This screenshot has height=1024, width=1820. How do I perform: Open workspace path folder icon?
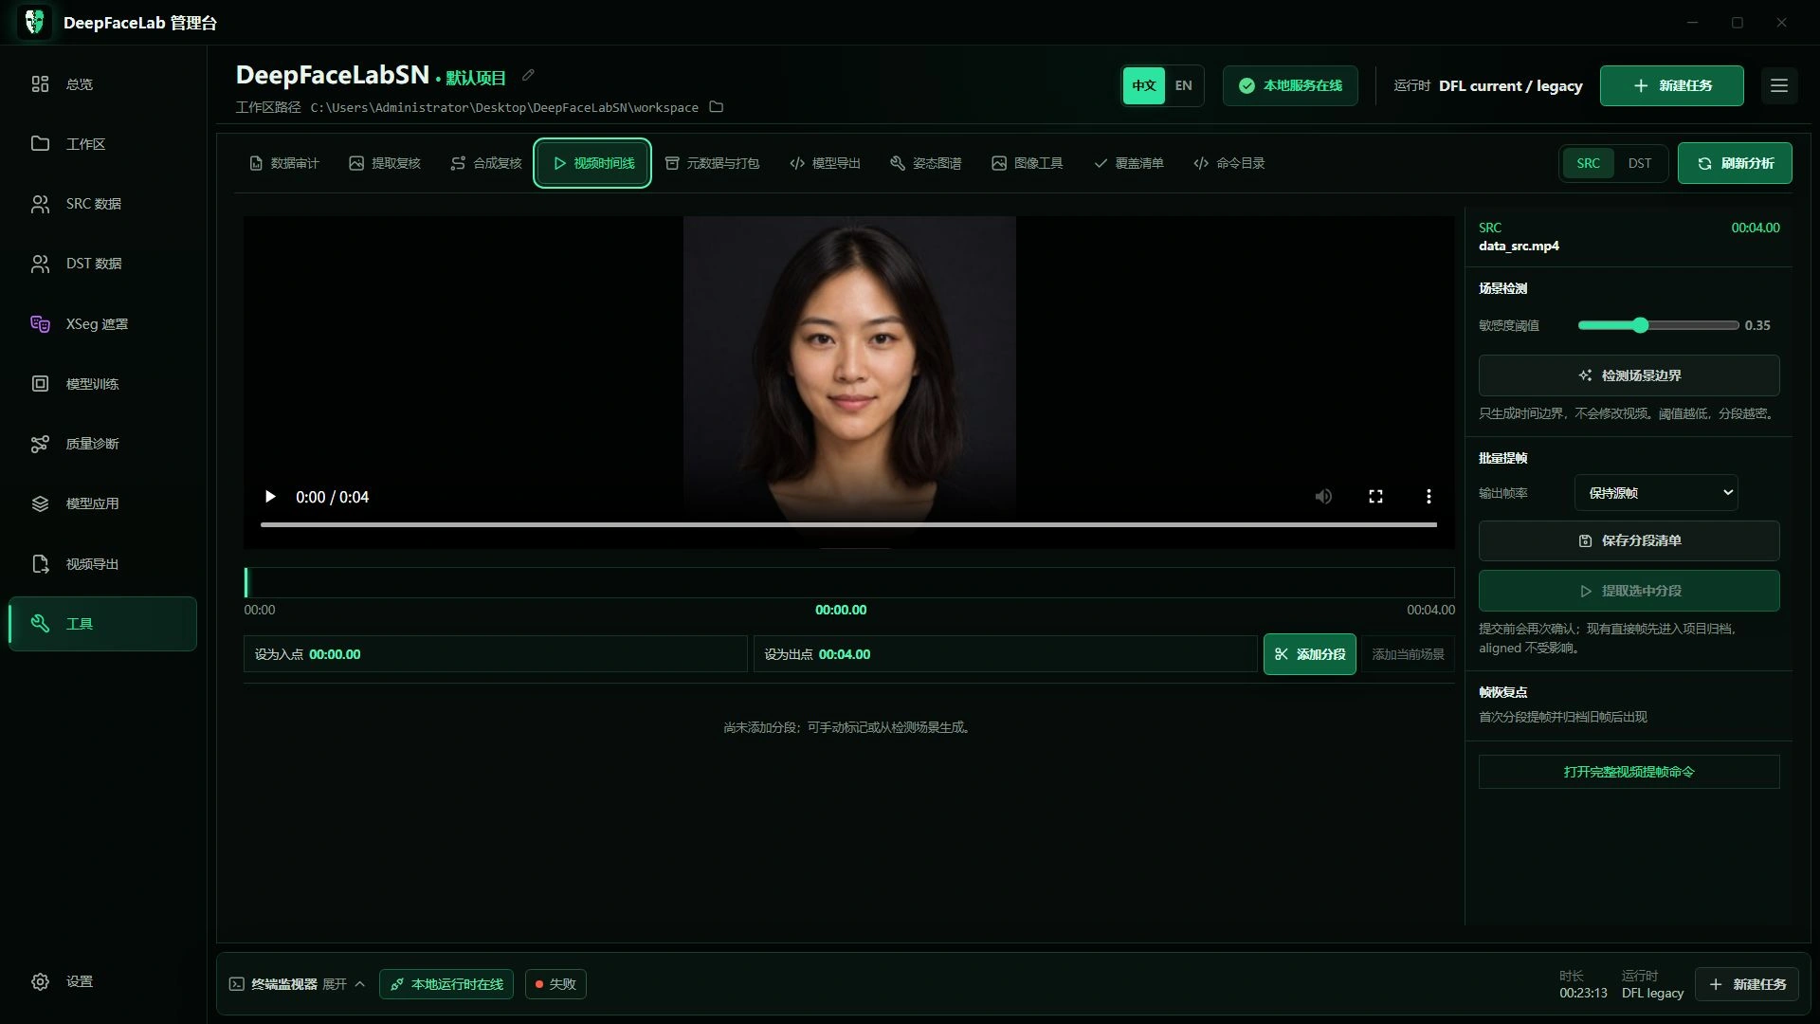click(x=717, y=107)
